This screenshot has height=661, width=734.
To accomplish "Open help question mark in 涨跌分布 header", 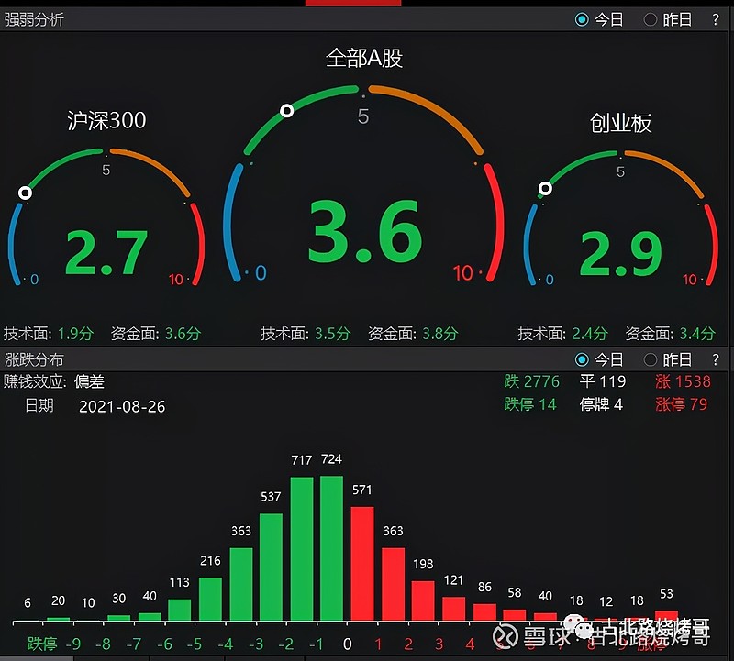I will tap(716, 359).
